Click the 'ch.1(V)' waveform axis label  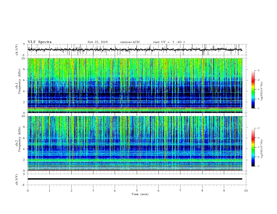(x=17, y=50)
